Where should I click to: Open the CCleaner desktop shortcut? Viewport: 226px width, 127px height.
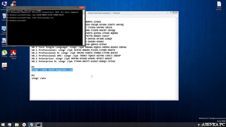(x=13, y=4)
